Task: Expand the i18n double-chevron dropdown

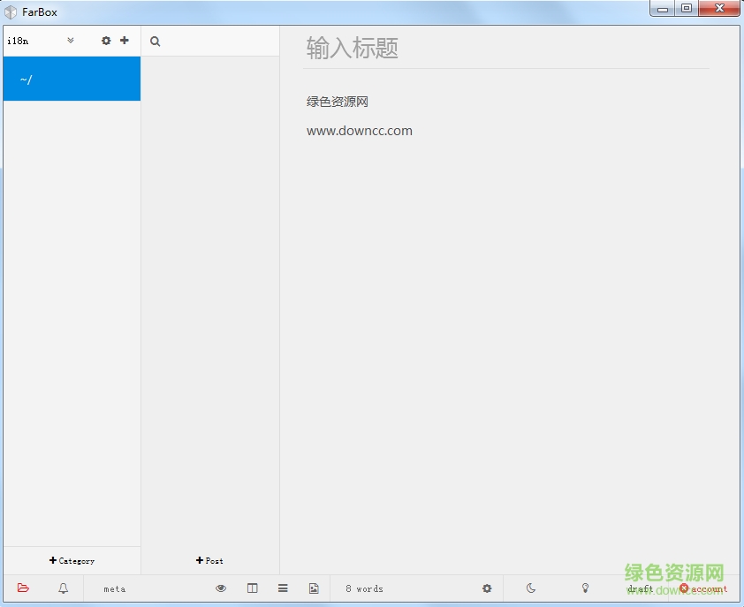Action: coord(71,41)
